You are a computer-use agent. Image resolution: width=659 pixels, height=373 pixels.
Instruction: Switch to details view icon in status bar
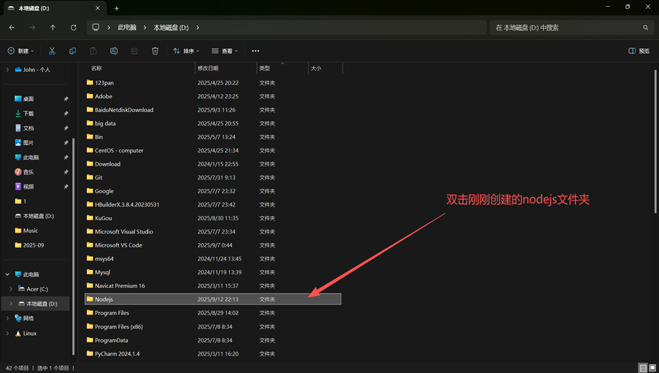point(643,368)
